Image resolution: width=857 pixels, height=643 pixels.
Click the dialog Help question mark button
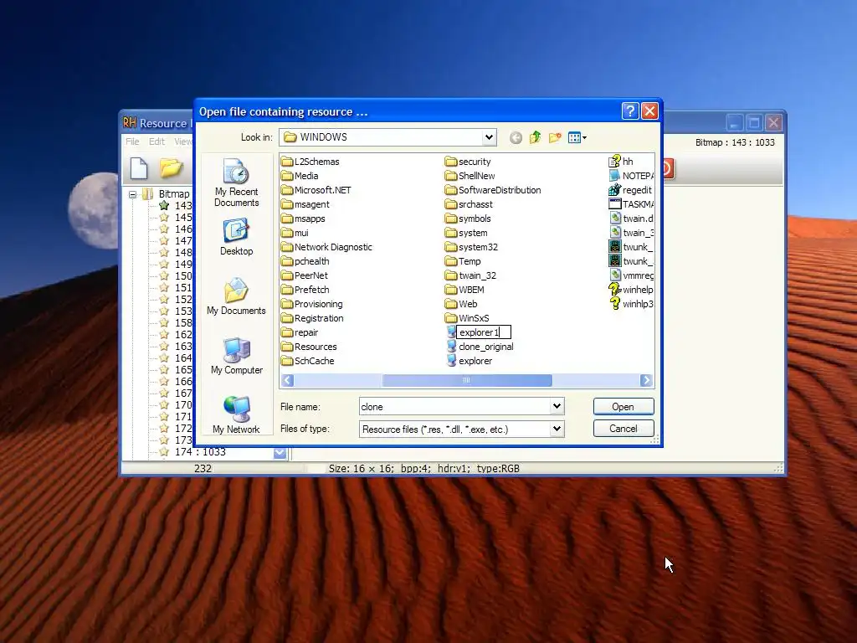point(630,111)
